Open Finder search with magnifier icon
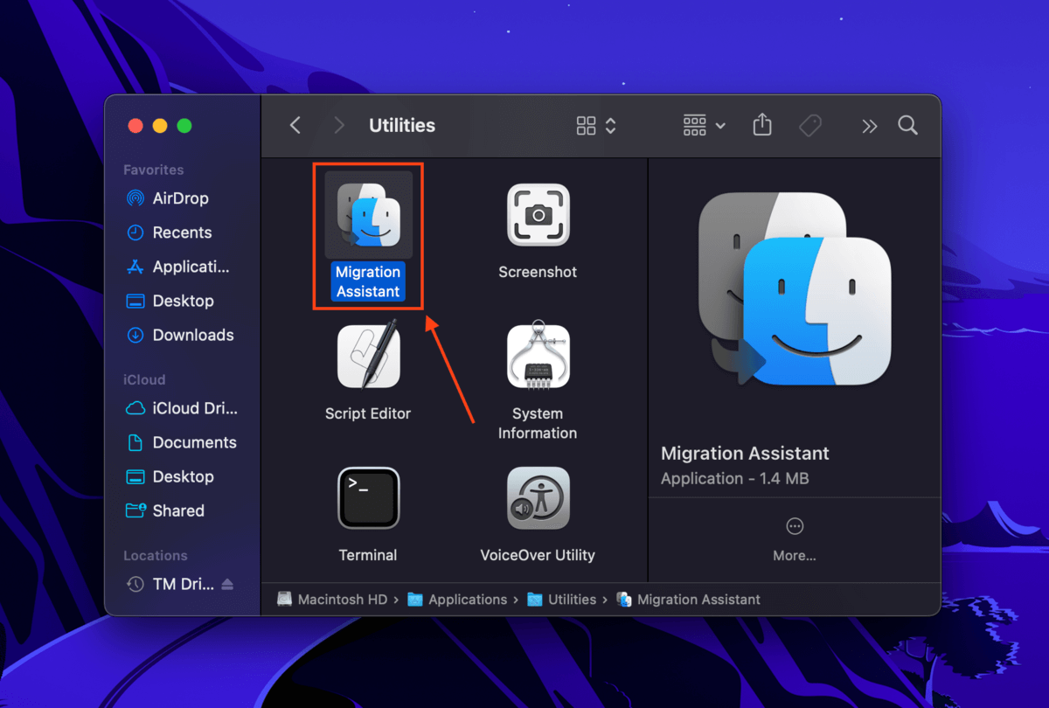Viewport: 1049px width, 708px height. point(908,125)
